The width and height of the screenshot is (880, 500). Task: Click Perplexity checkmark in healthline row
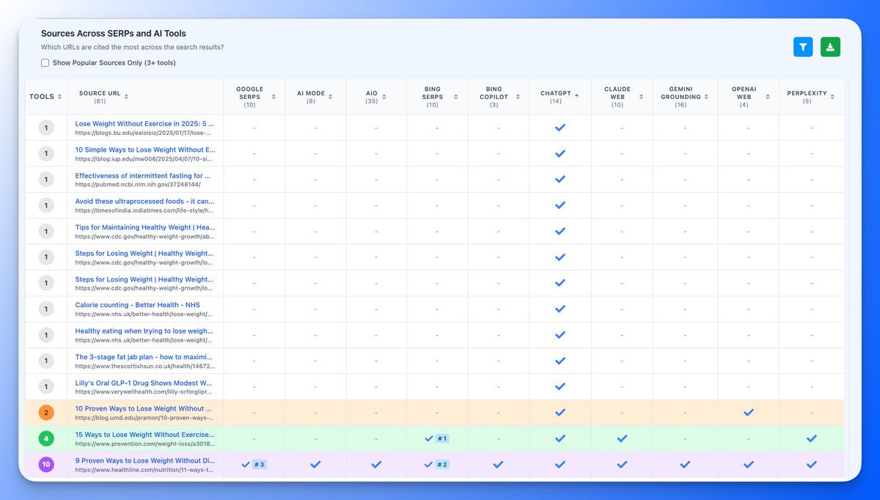point(811,464)
